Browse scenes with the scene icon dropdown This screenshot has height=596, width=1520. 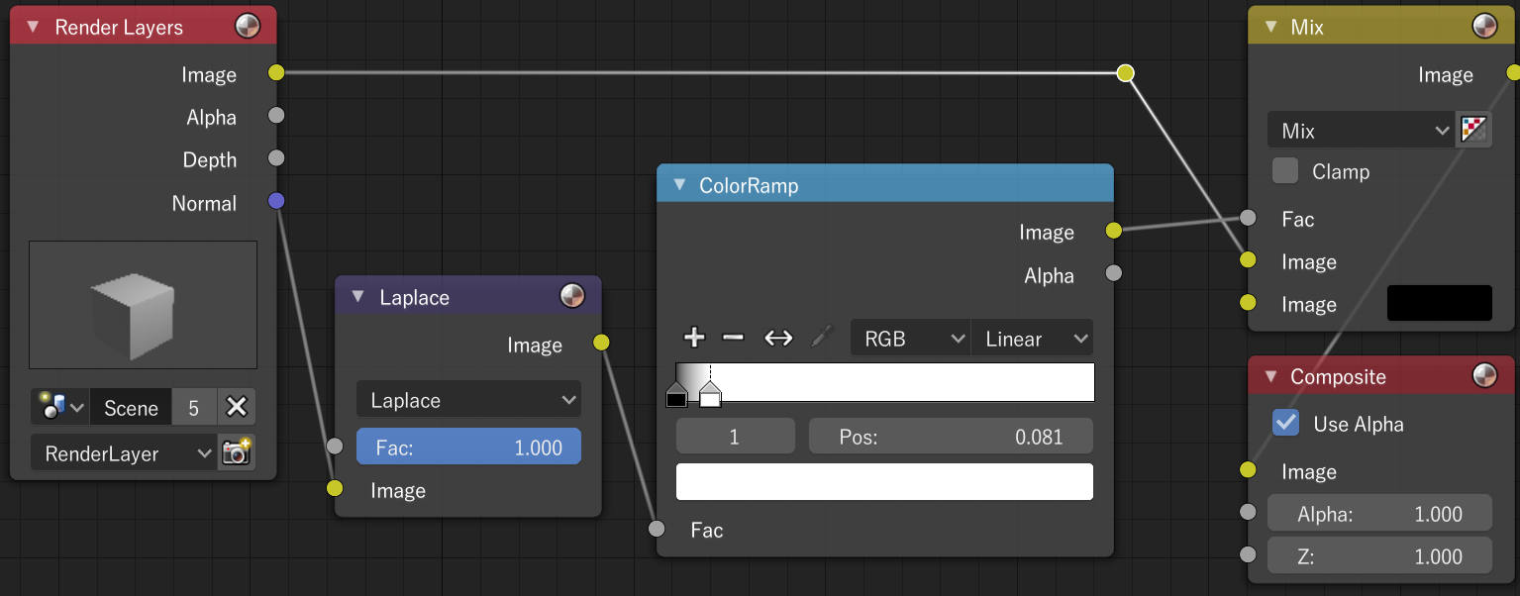[59, 407]
